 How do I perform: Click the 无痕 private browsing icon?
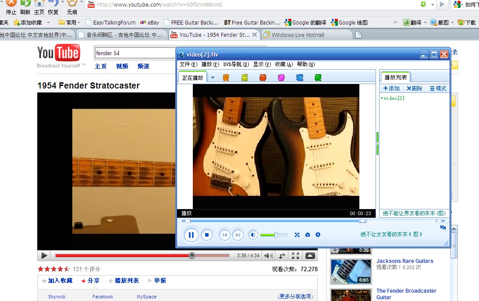tap(72, 7)
